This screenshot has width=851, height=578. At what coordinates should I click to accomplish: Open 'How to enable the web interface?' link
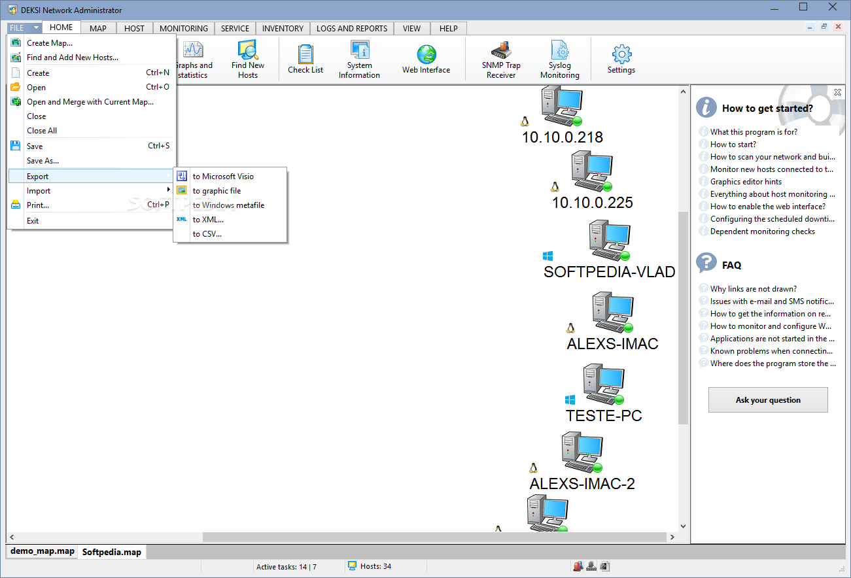pyautogui.click(x=768, y=207)
